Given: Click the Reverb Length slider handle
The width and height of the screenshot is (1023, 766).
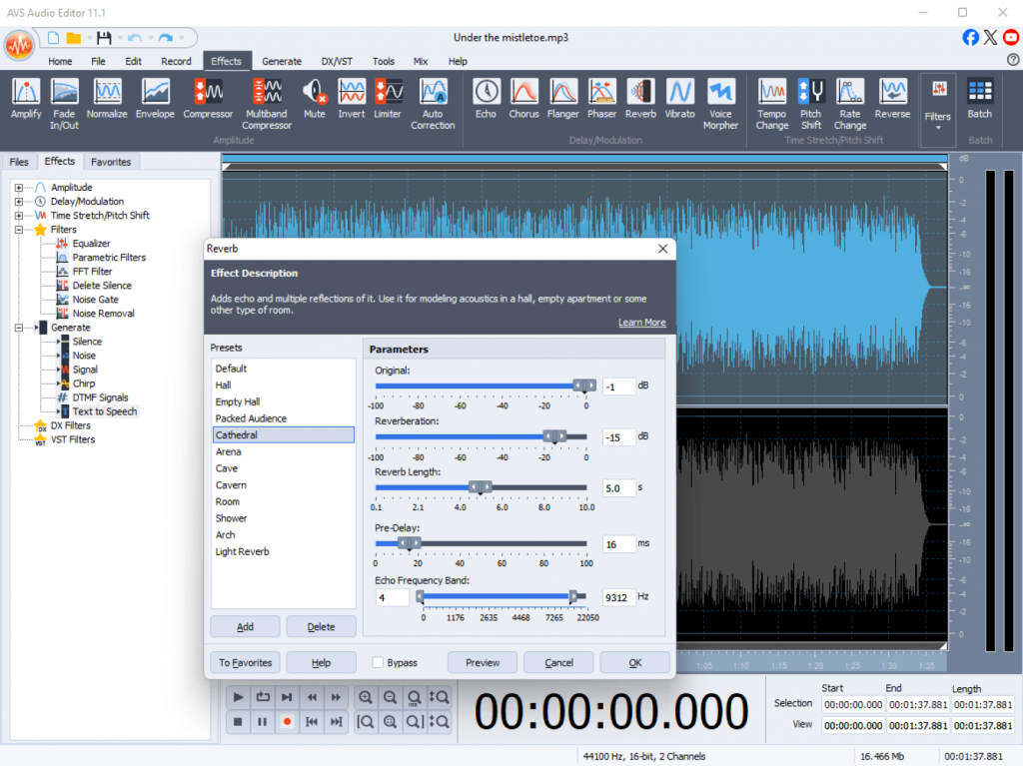Looking at the screenshot, I should 481,487.
